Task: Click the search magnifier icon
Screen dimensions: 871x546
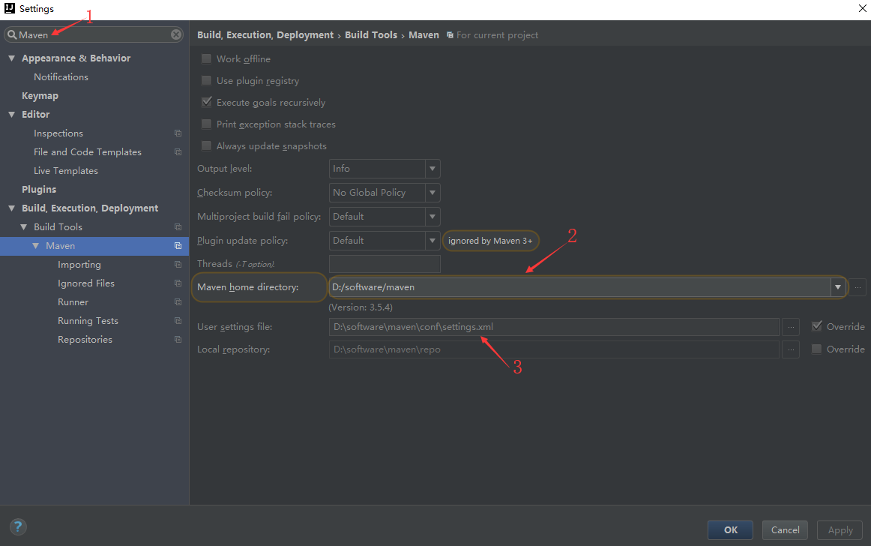Action: pos(12,34)
